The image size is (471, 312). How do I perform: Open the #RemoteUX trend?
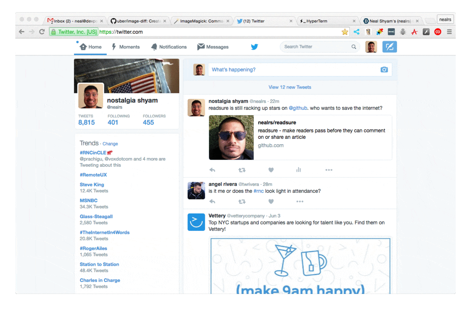tap(93, 175)
